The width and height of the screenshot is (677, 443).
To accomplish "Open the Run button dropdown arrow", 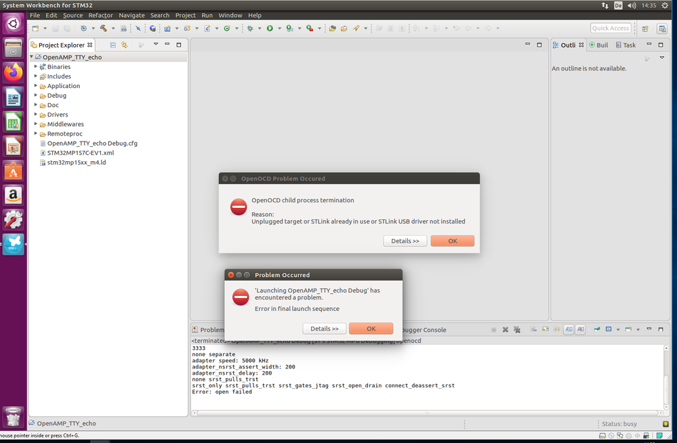I will (x=279, y=28).
